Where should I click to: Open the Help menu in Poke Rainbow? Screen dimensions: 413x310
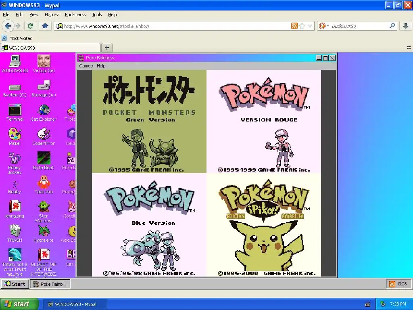point(101,66)
